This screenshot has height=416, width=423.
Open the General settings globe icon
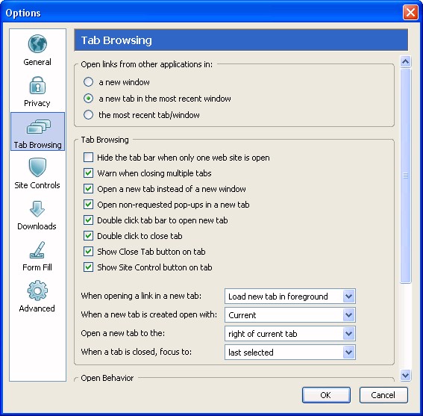pos(37,44)
